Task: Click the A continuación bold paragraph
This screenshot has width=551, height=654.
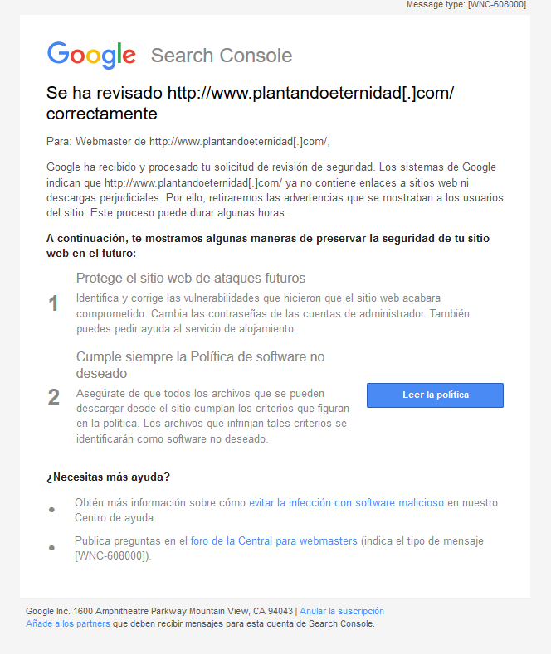Action: tap(267, 245)
